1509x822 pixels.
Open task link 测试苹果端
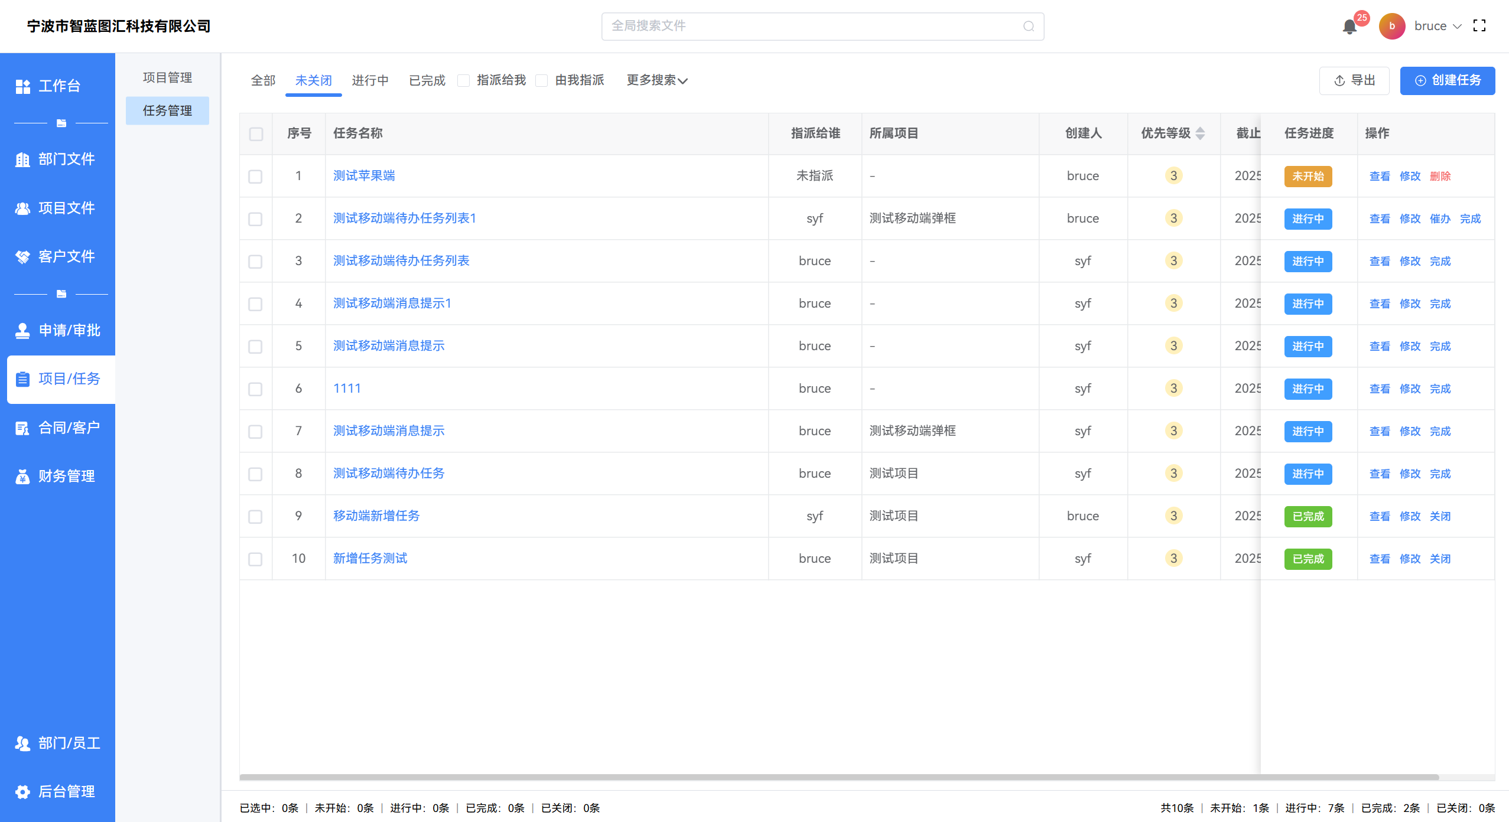tap(364, 175)
